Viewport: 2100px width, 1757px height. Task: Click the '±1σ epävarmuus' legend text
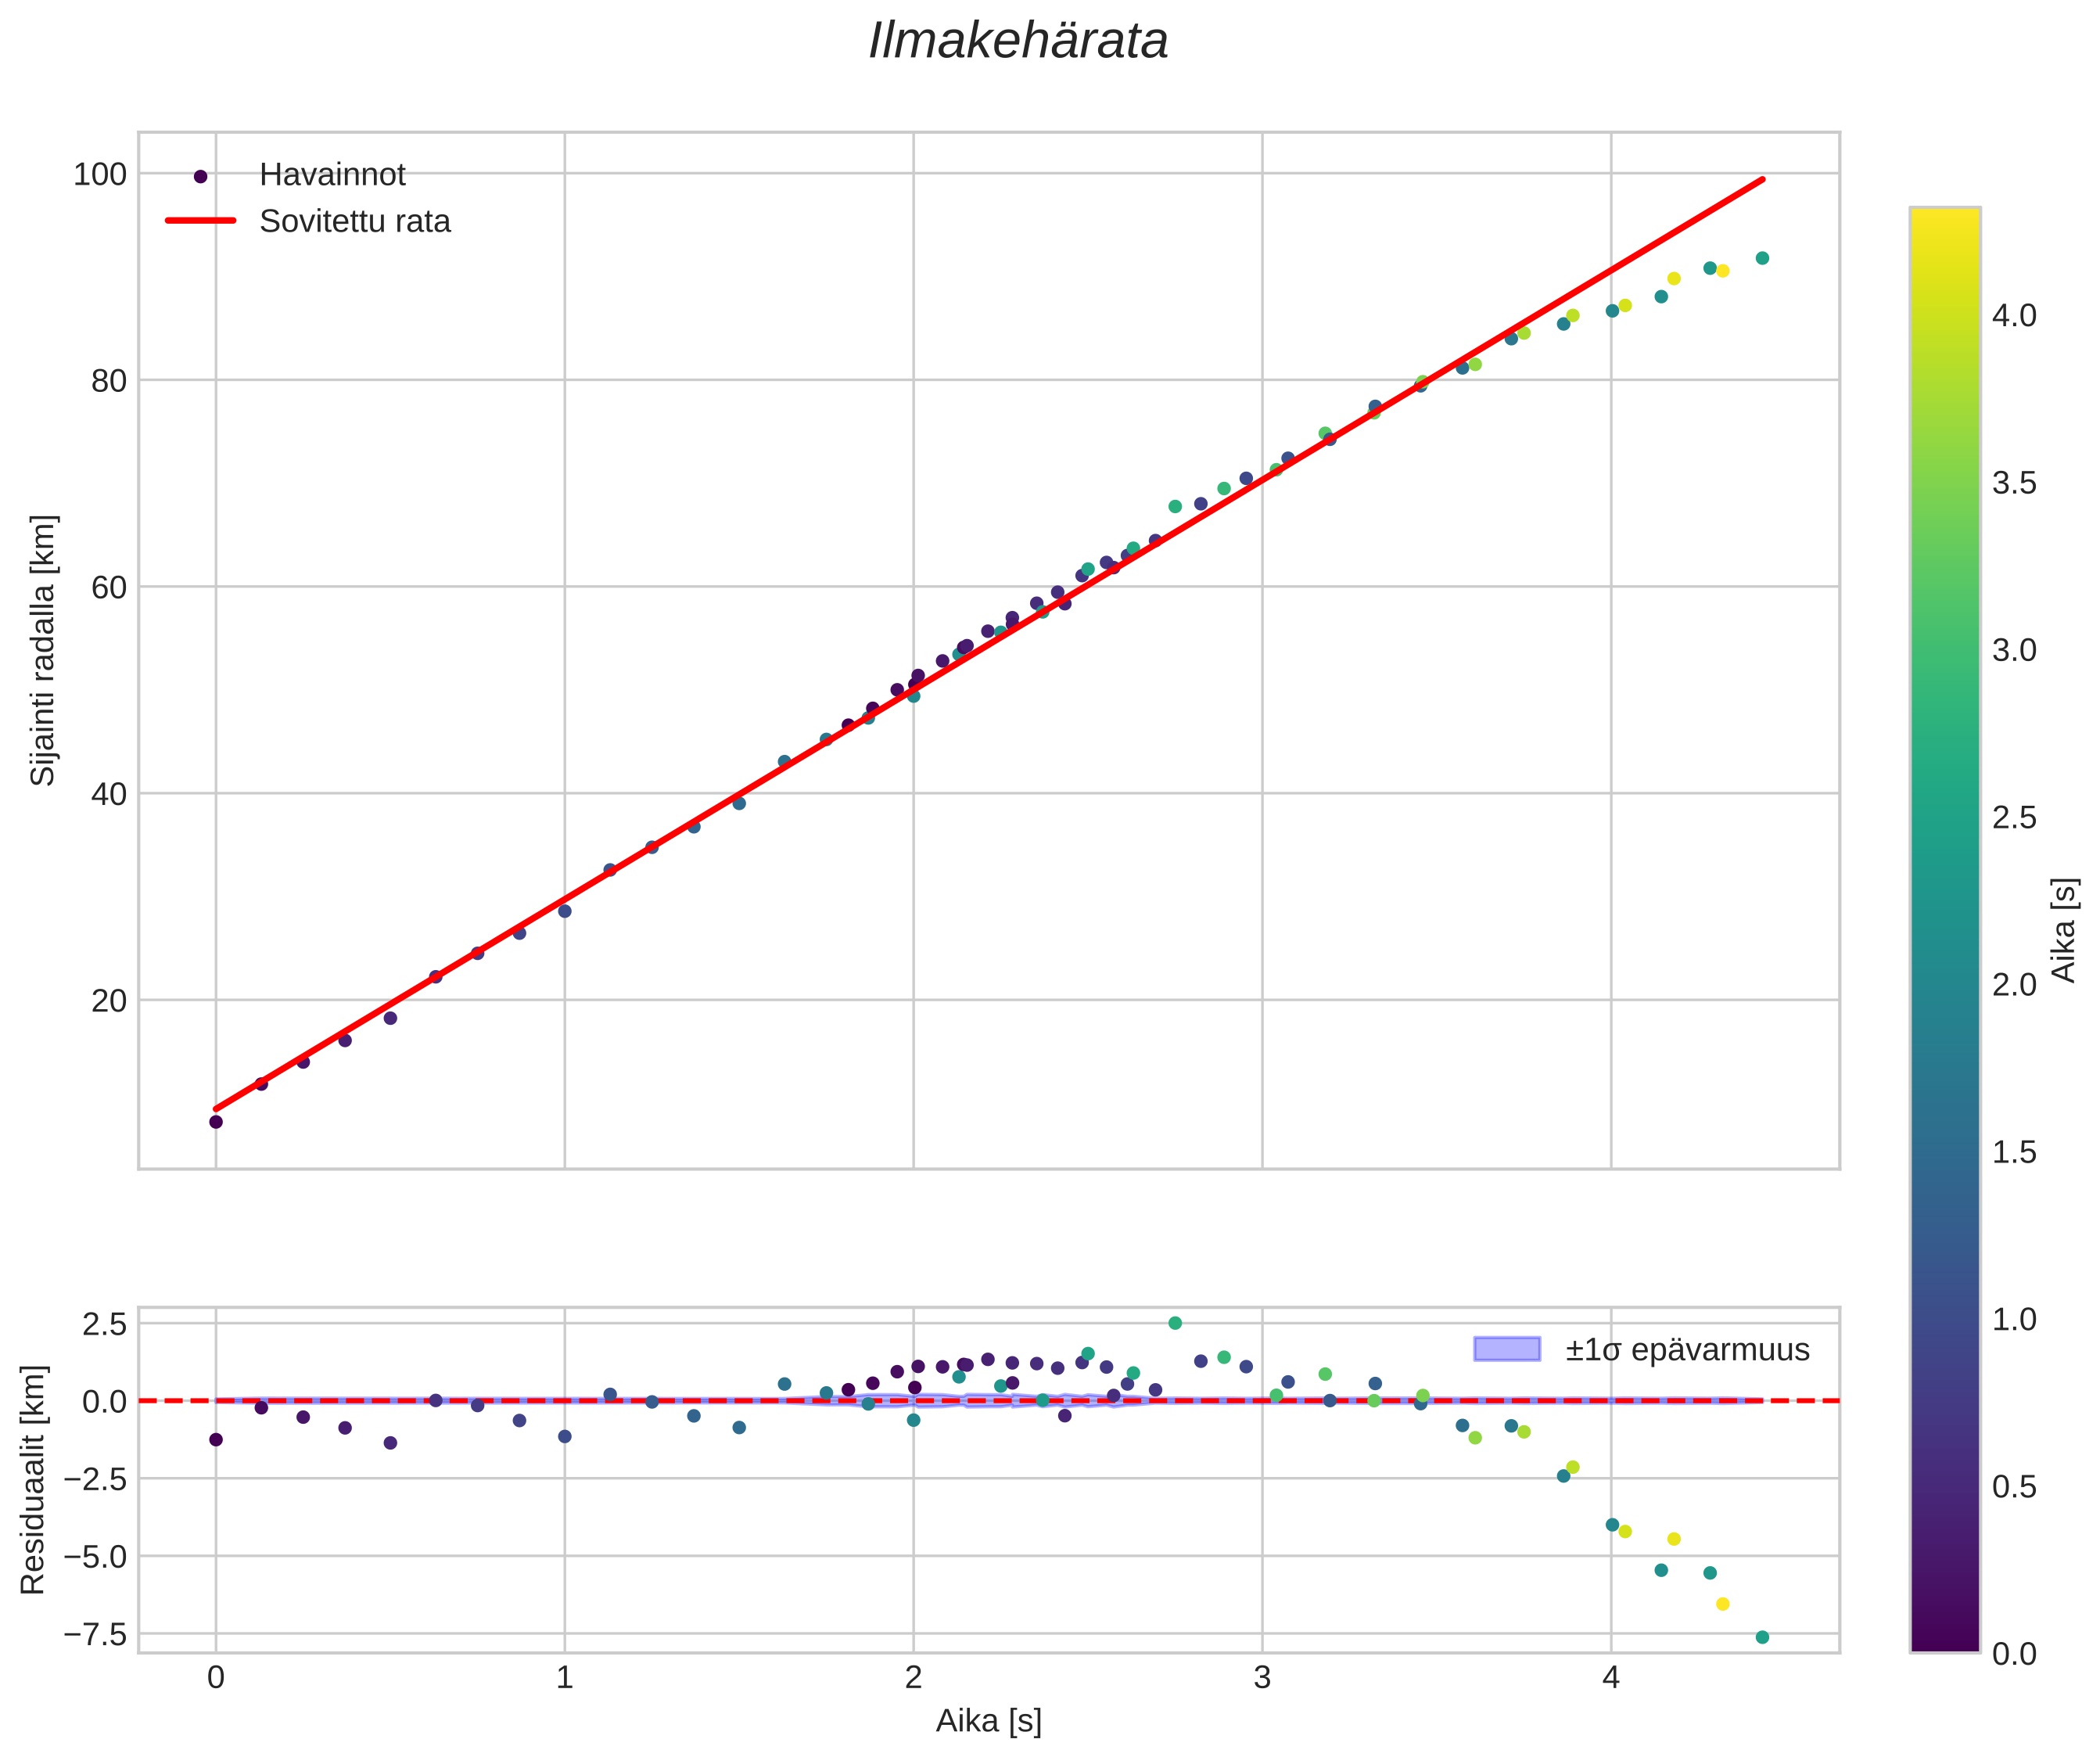click(x=1688, y=1350)
